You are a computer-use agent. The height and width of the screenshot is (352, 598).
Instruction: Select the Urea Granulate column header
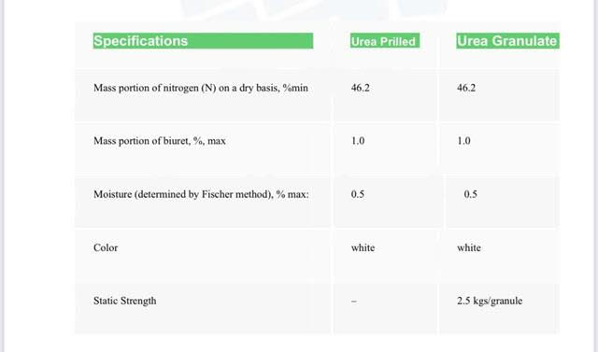point(507,41)
